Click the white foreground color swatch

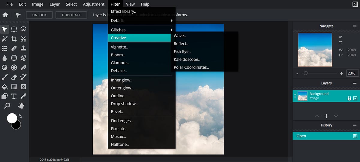coord(12,118)
